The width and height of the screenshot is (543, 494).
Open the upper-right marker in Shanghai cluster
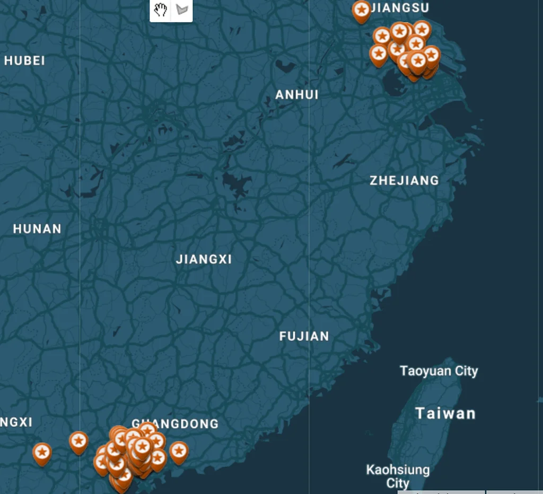(422, 32)
